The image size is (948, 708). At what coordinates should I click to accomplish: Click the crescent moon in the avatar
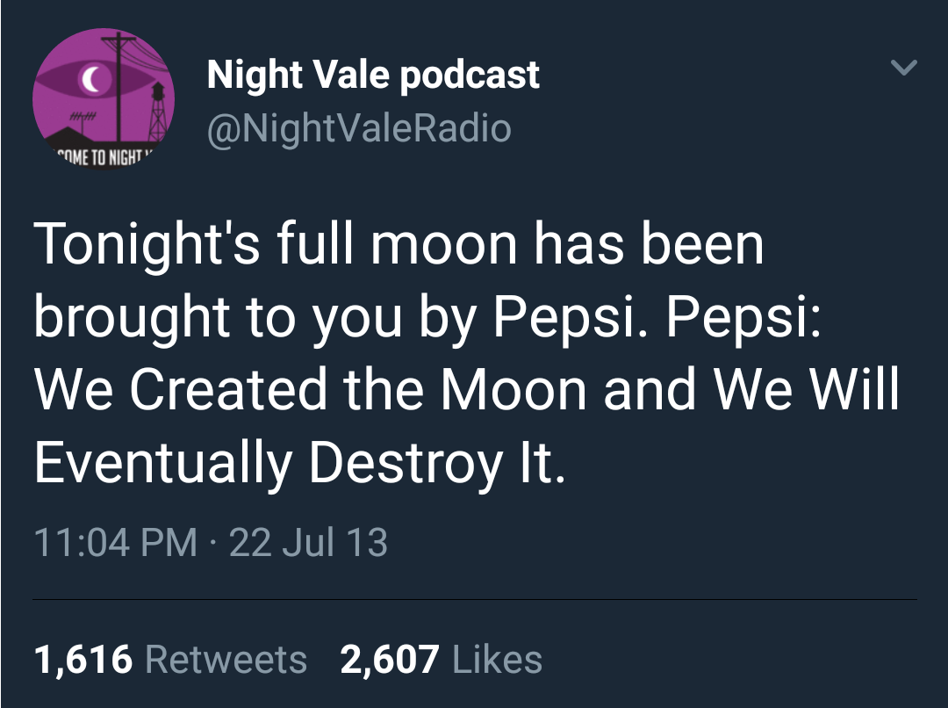click(x=90, y=81)
